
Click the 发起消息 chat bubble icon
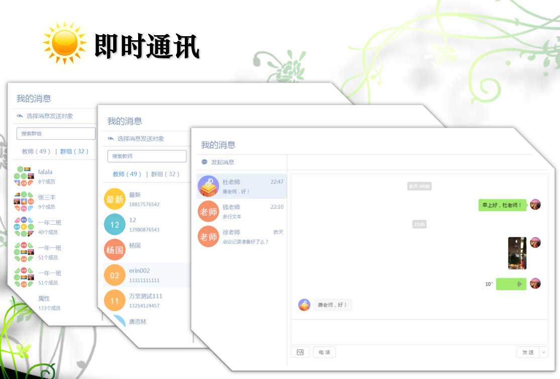(x=204, y=162)
